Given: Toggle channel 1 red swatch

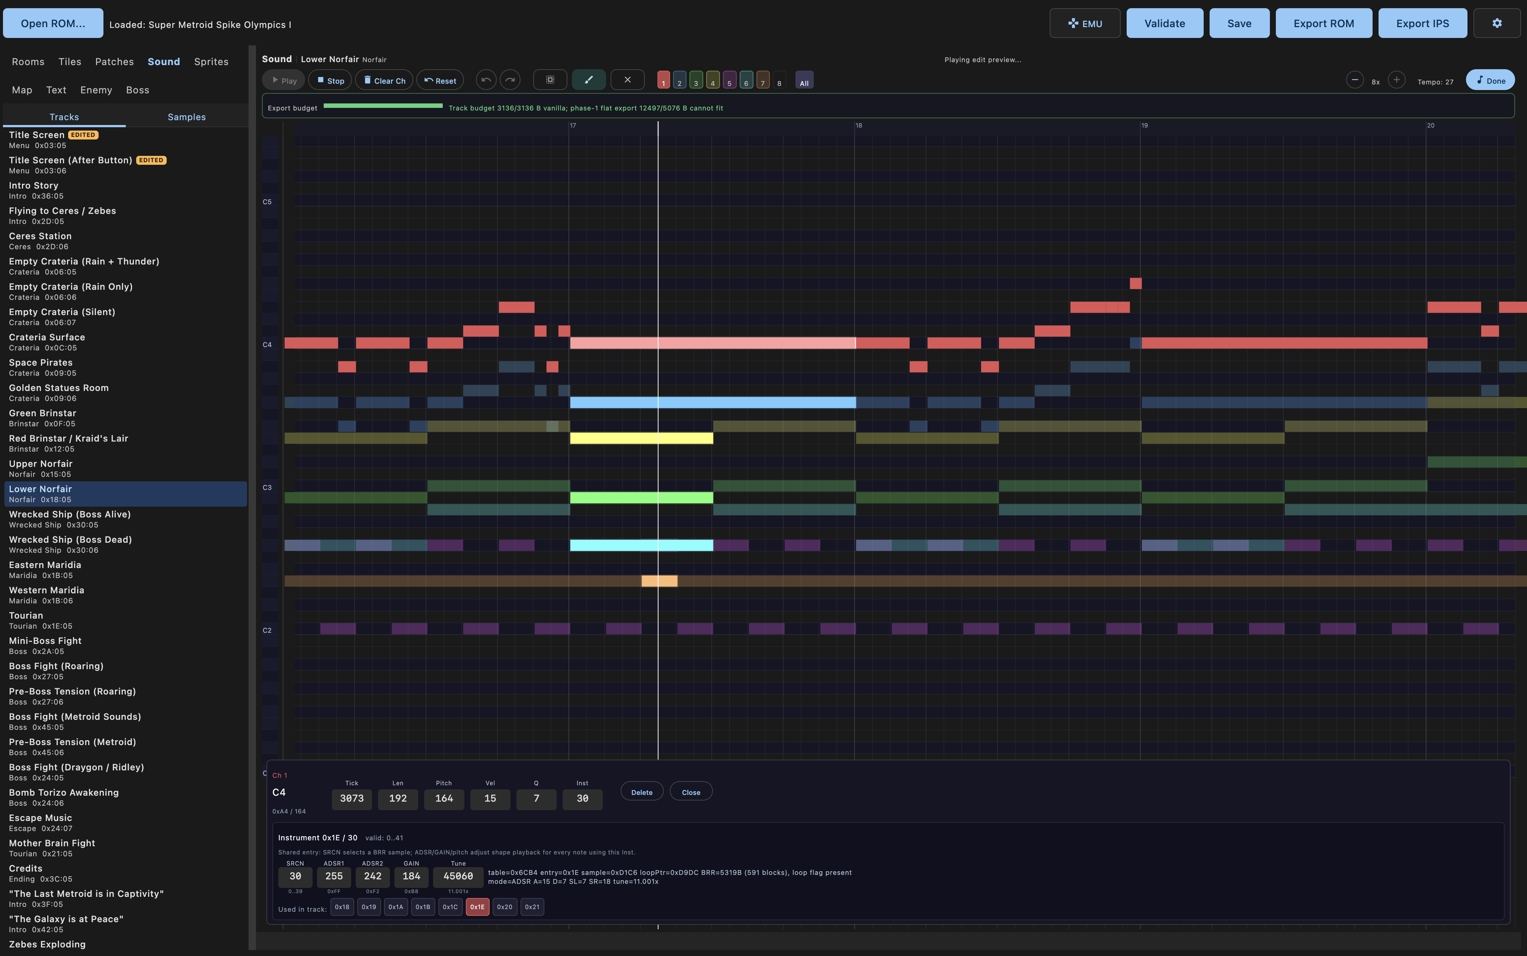Looking at the screenshot, I should [663, 80].
